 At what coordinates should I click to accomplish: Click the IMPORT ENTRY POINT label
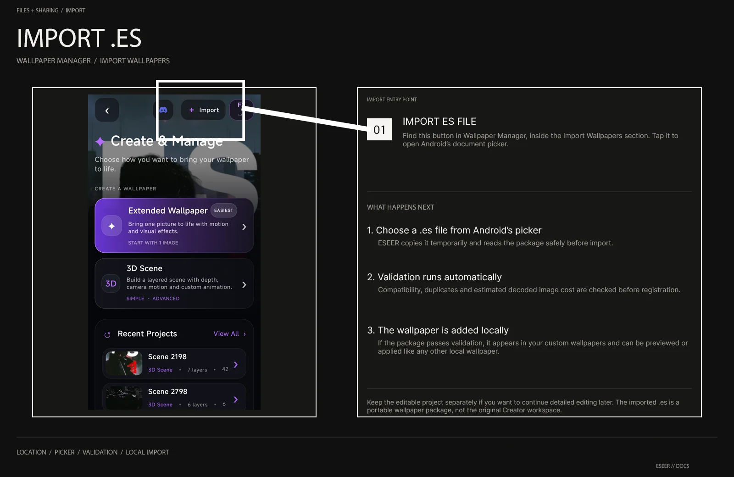pos(392,100)
